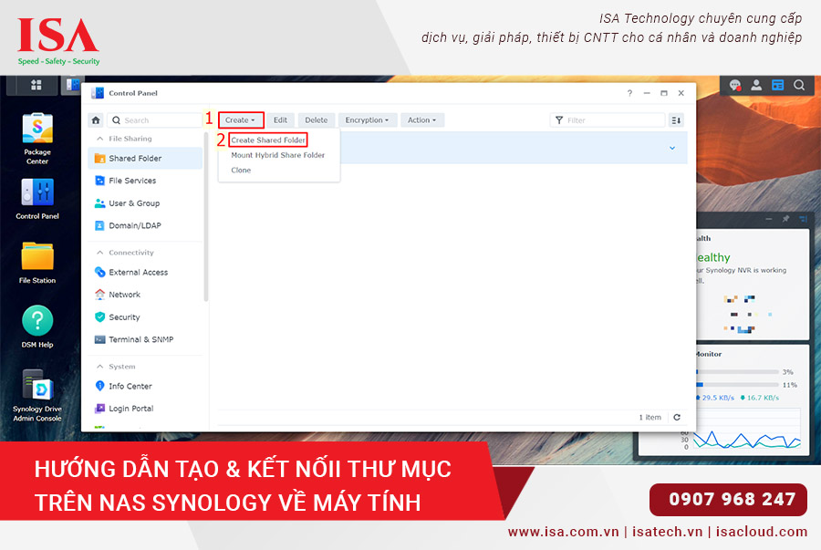Screen dimensions: 821x550
Task: Open User & Group settings
Action: tap(145, 203)
